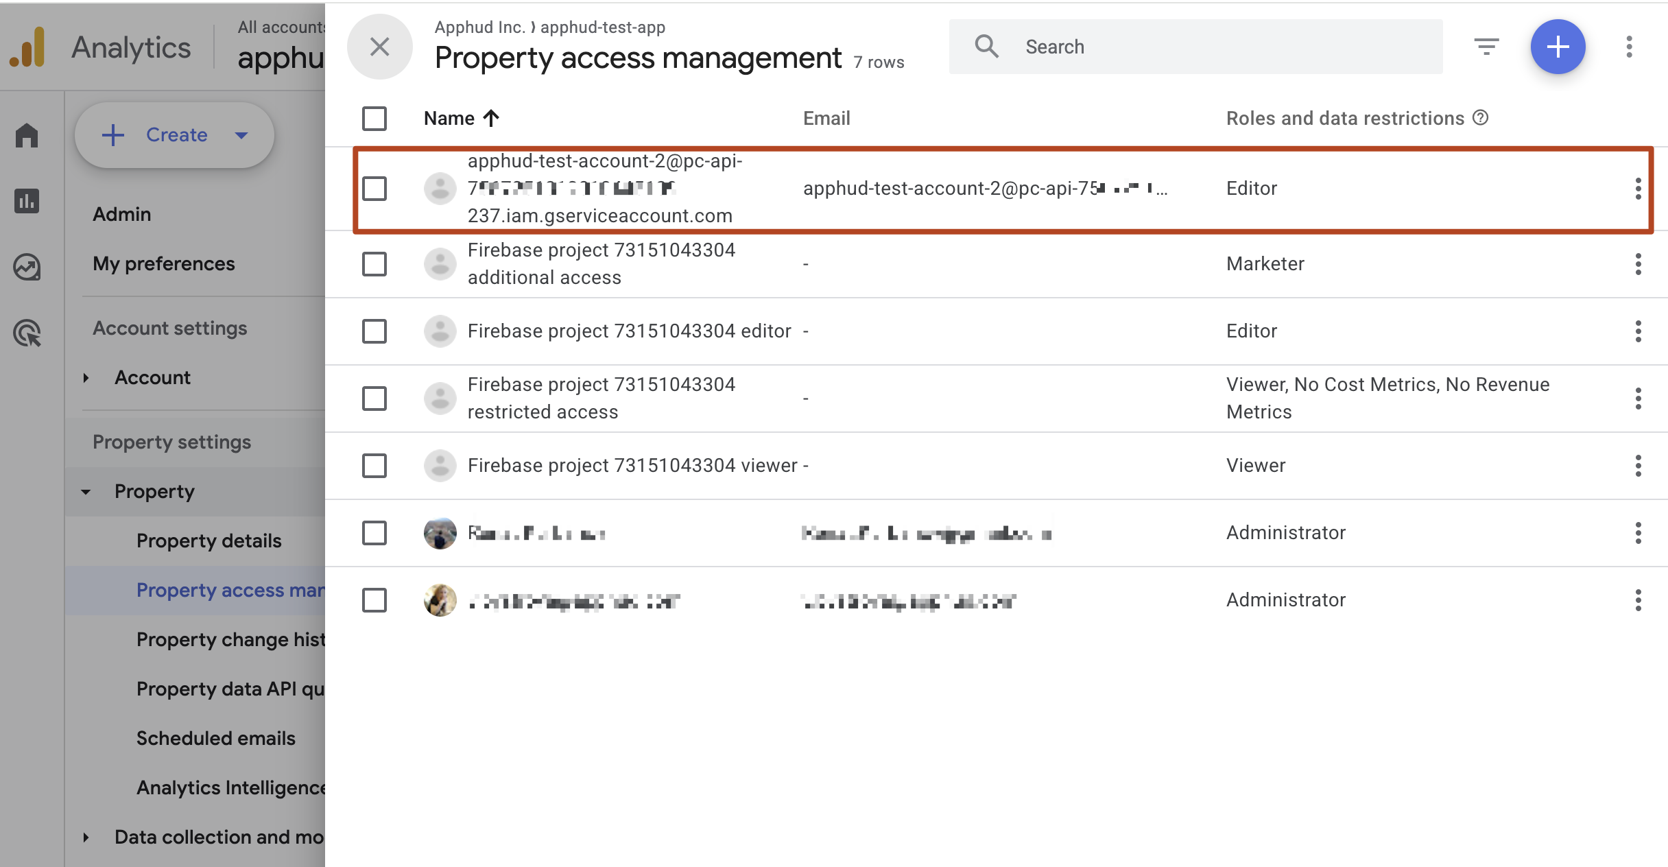
Task: Open row menu for apphud-test-account-2 Editor
Action: pyautogui.click(x=1638, y=189)
